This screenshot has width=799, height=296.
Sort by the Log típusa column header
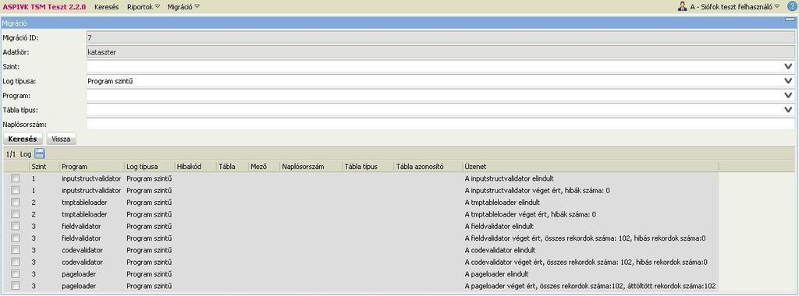[149, 167]
